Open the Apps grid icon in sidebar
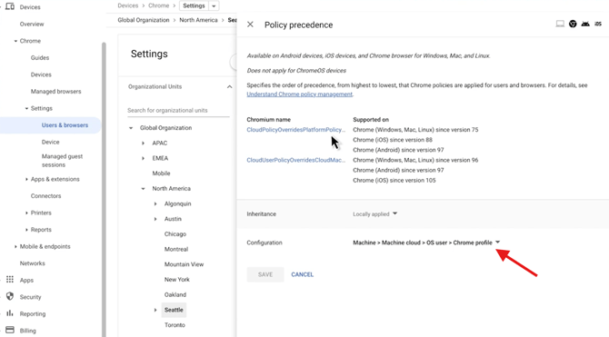The width and height of the screenshot is (609, 337). (x=10, y=280)
